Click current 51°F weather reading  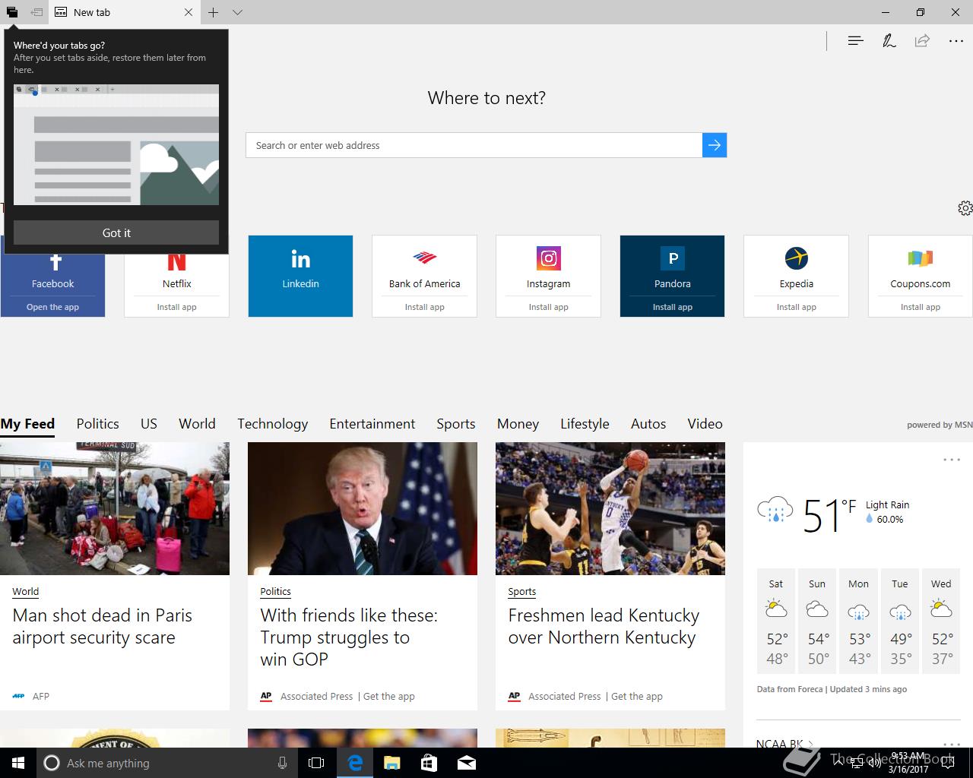click(829, 515)
